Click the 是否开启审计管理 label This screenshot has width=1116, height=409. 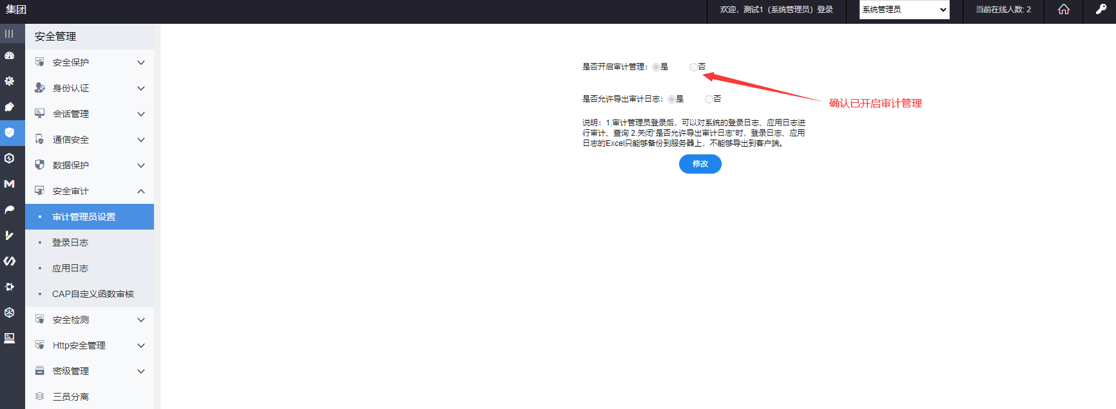[615, 67]
